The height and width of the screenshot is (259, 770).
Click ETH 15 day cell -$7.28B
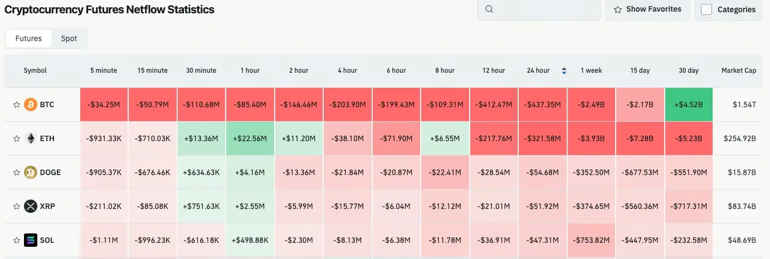[x=640, y=138]
